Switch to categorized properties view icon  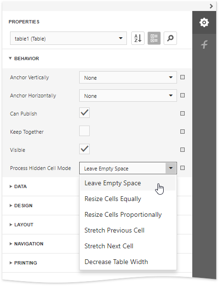pos(154,38)
